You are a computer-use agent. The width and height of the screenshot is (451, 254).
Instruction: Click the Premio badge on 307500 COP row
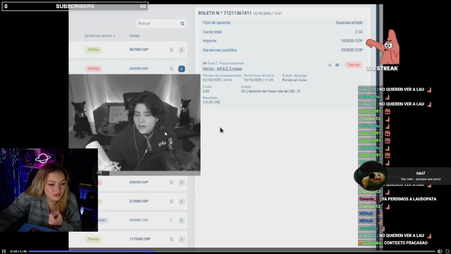pyautogui.click(x=93, y=50)
